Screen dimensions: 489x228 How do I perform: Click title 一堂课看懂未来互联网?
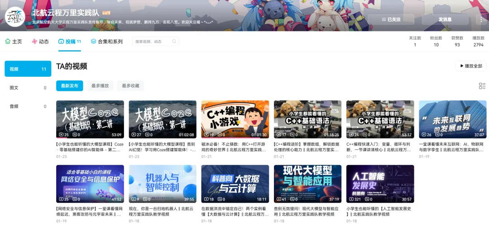(452, 147)
